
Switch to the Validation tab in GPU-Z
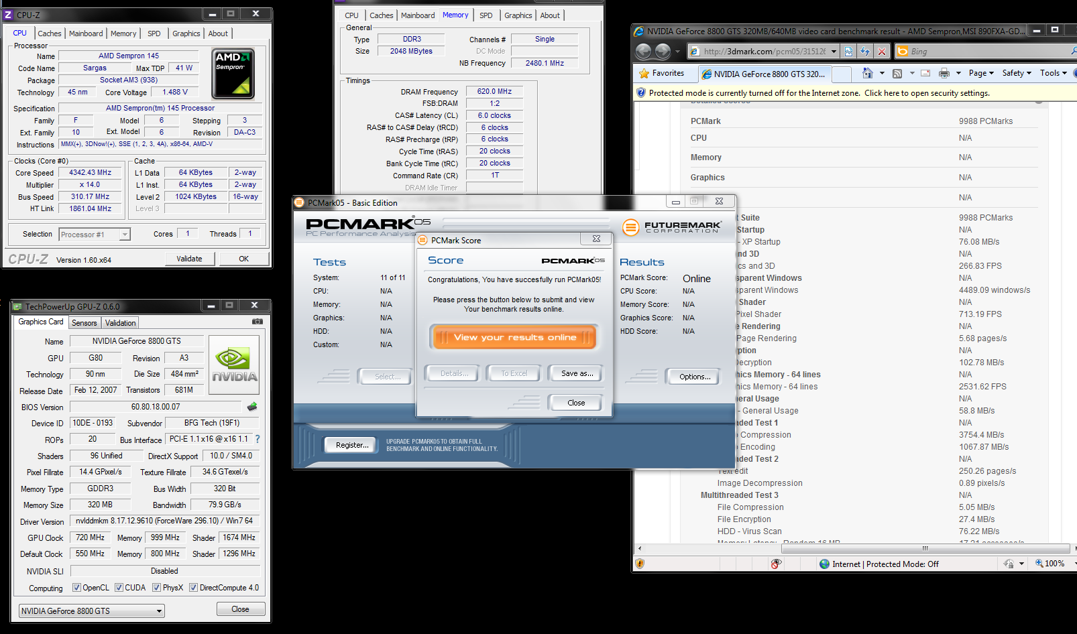tap(121, 323)
